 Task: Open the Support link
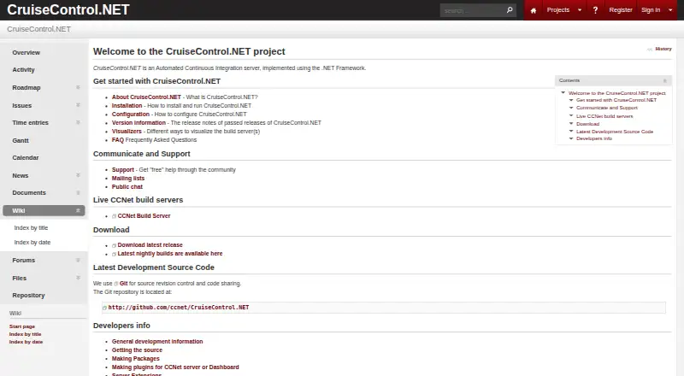pos(122,170)
